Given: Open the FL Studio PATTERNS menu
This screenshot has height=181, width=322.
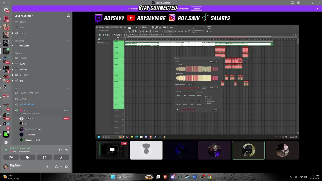Looking at the screenshot, I should click(107, 27).
